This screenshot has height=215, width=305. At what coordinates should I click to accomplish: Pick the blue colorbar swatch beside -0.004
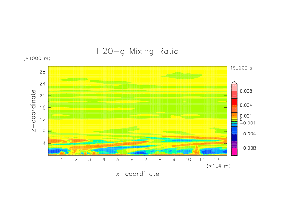point(234,133)
